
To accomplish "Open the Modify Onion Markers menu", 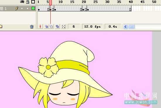I will 64,26.
